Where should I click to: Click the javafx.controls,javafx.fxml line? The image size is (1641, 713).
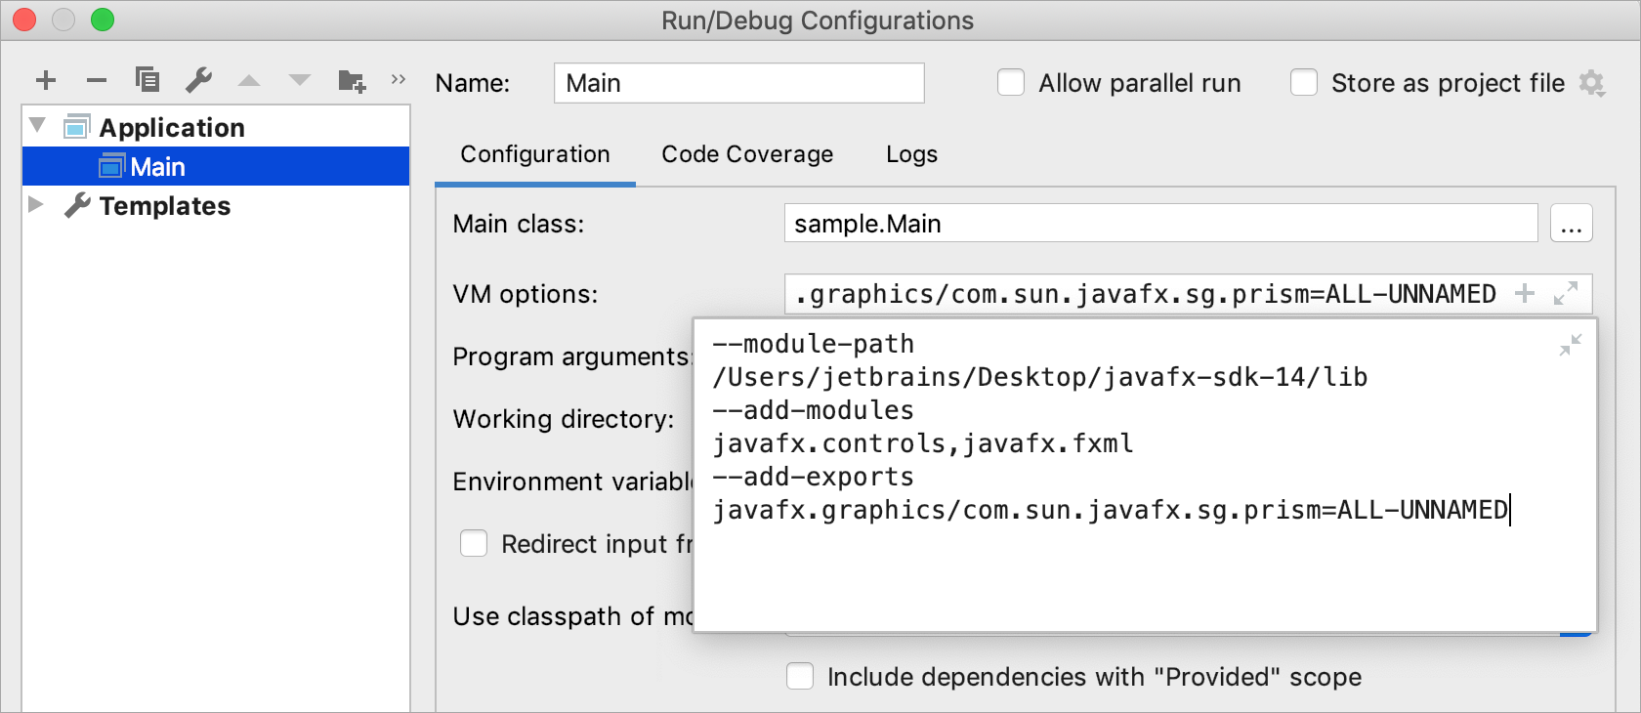[x=923, y=443]
